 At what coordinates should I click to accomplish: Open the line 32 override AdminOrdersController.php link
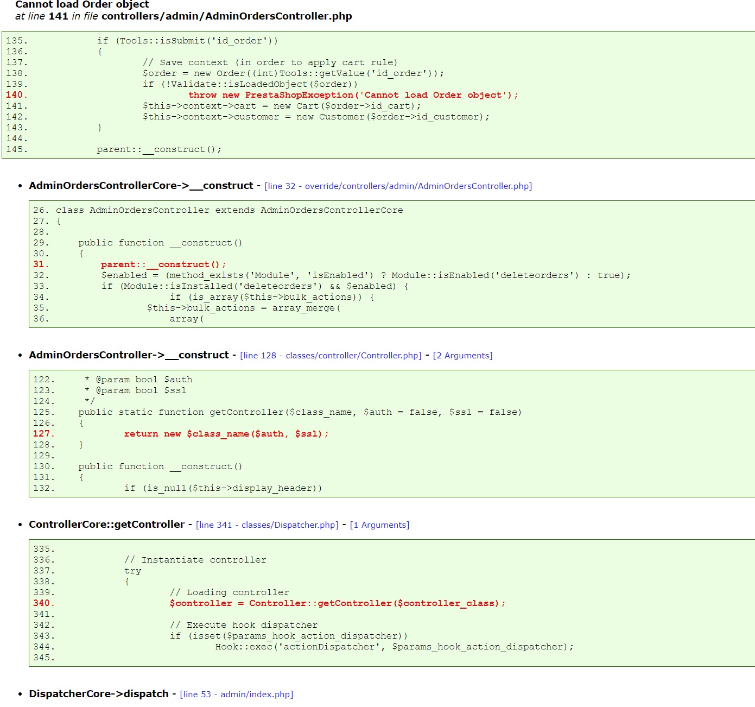coord(398,186)
